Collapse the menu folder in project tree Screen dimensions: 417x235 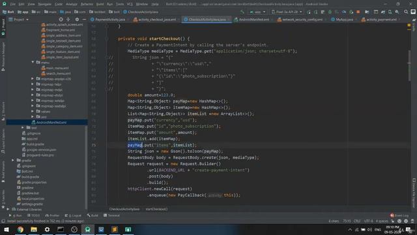coord(33,63)
